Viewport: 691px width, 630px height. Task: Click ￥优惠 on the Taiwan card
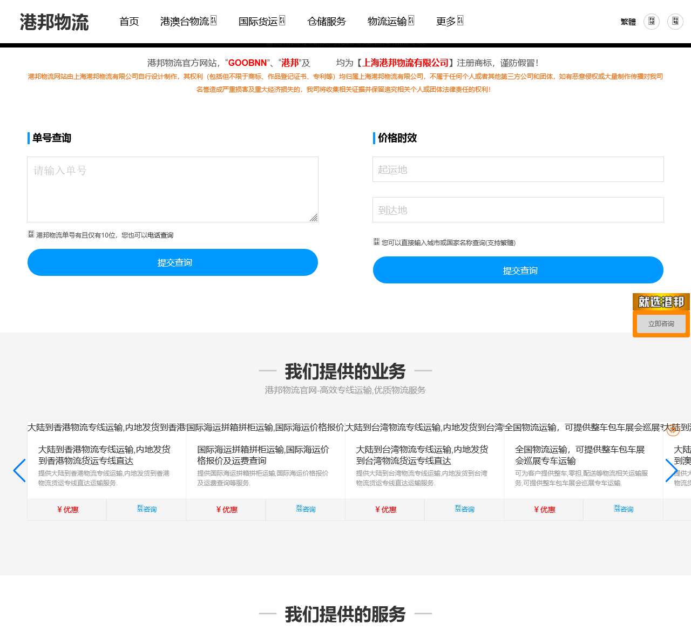point(385,510)
